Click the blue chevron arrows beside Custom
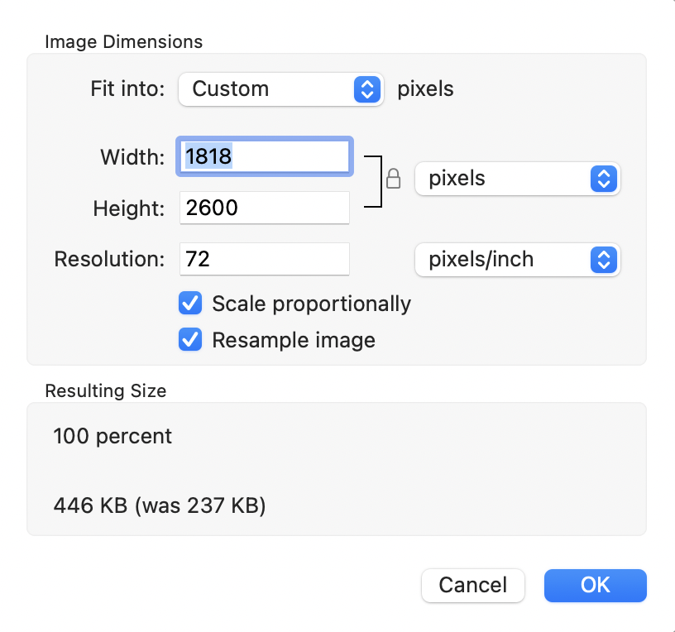This screenshot has height=632, width=675. 366,89
